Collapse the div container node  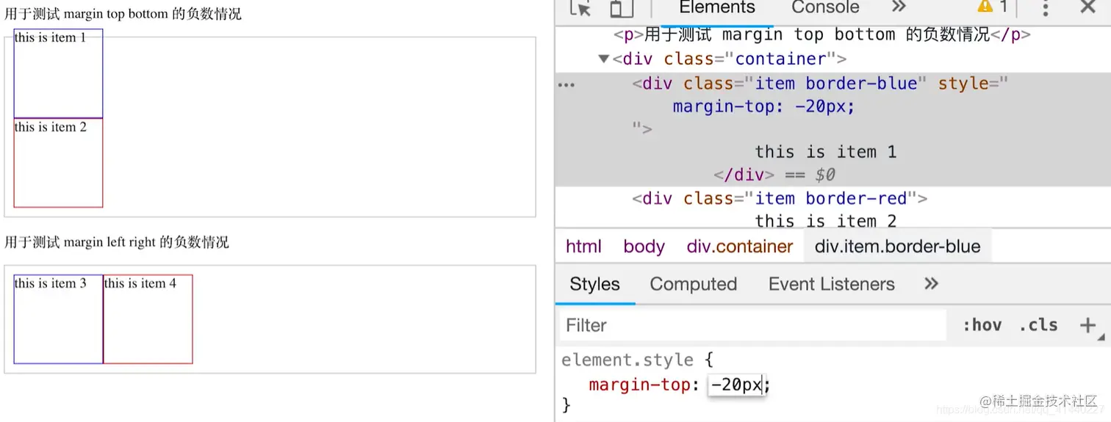click(x=604, y=59)
